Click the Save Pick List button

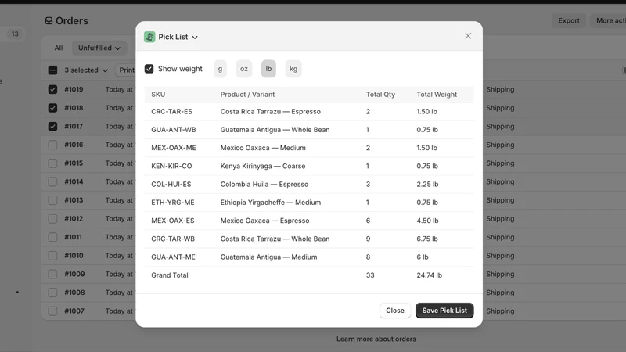tap(444, 311)
